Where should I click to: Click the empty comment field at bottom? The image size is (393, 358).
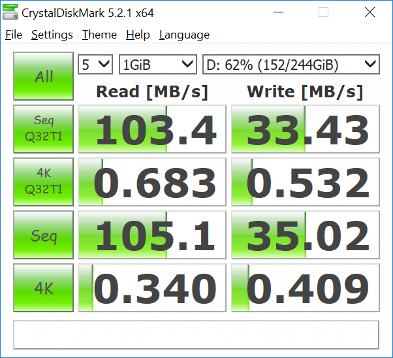point(196,334)
